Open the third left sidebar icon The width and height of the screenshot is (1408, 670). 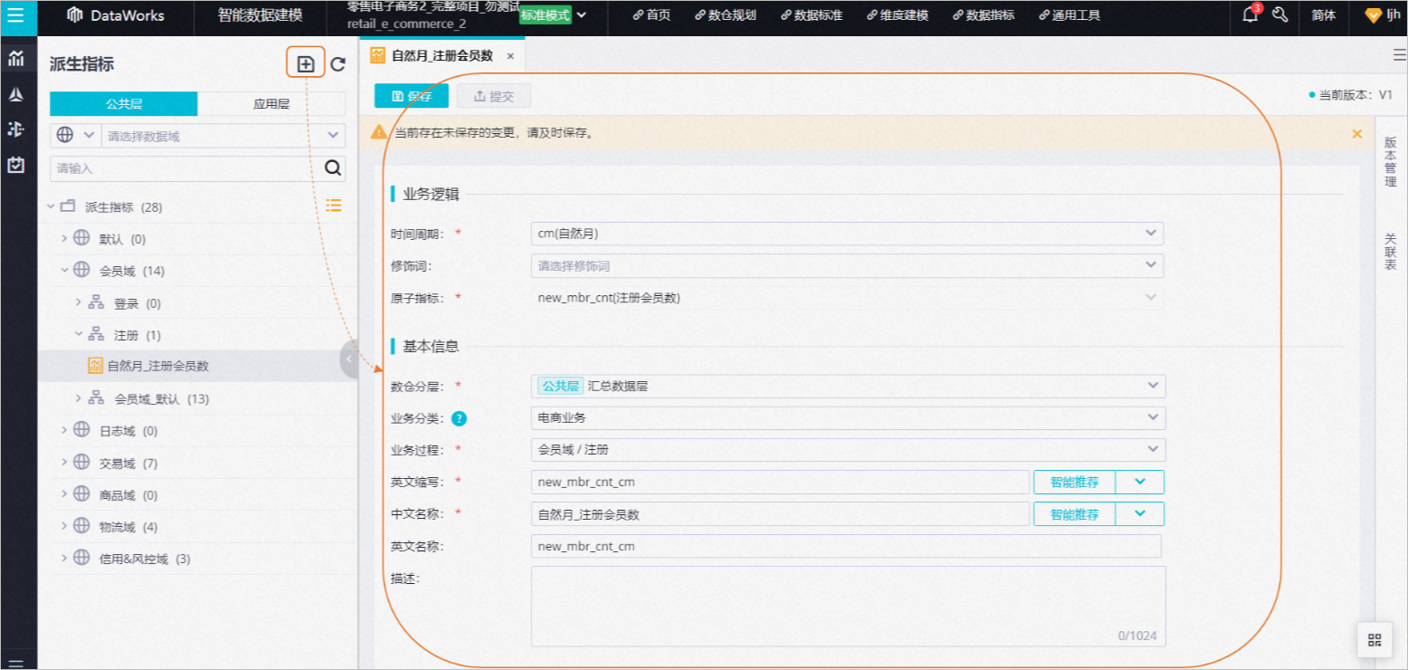[x=15, y=129]
